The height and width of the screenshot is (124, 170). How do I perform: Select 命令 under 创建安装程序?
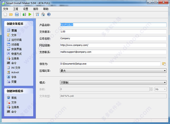coord(12,63)
